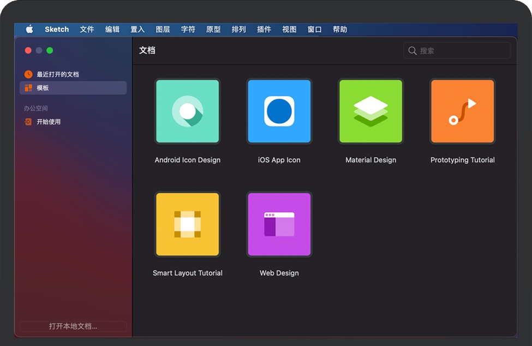
Task: Click the 模板 templates sidebar icon
Action: point(28,88)
